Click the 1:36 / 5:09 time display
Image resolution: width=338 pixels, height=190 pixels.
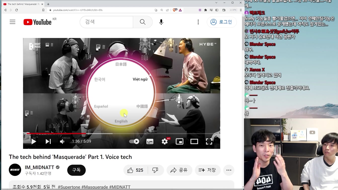point(81,141)
